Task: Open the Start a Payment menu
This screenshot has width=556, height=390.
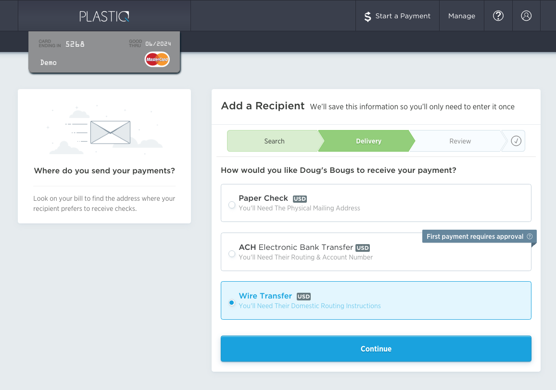Action: pyautogui.click(x=397, y=16)
